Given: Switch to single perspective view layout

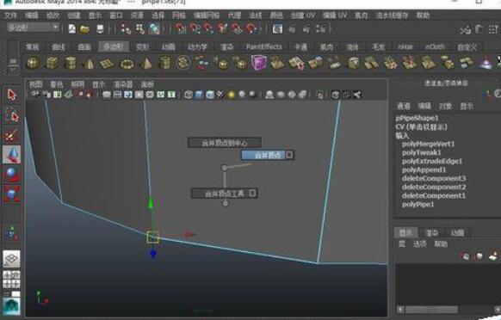Looking at the screenshot, I should pyautogui.click(x=11, y=259).
